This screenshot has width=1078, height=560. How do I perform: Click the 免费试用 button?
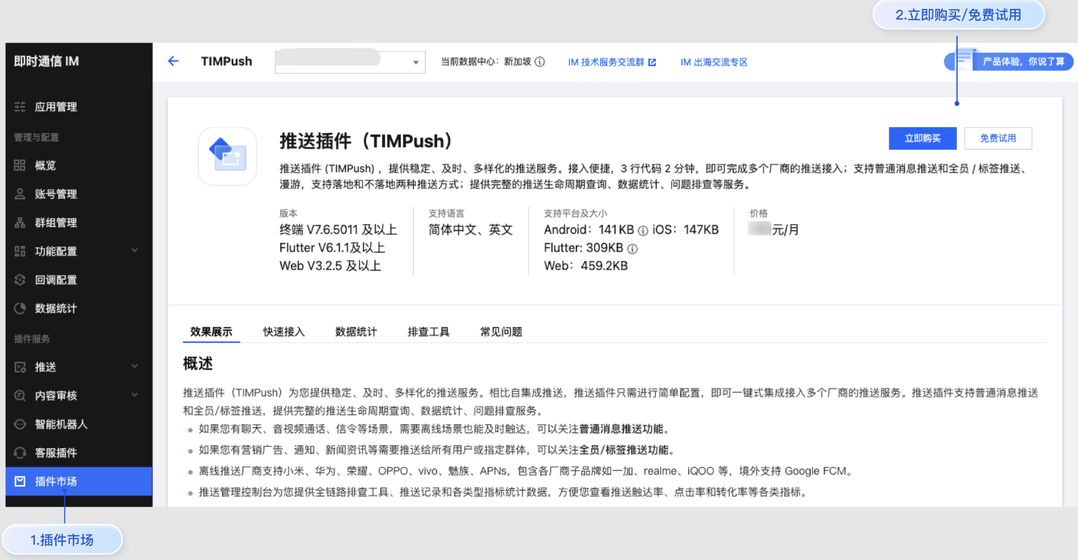tap(998, 138)
